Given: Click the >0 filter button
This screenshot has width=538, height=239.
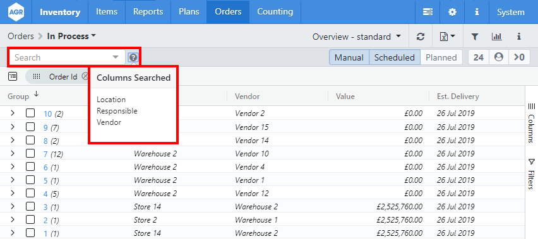Looking at the screenshot, I should tap(520, 57).
